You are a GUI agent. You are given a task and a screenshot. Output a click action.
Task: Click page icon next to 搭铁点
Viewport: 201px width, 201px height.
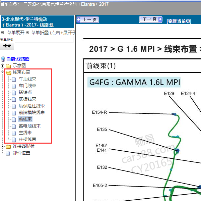click(14, 93)
